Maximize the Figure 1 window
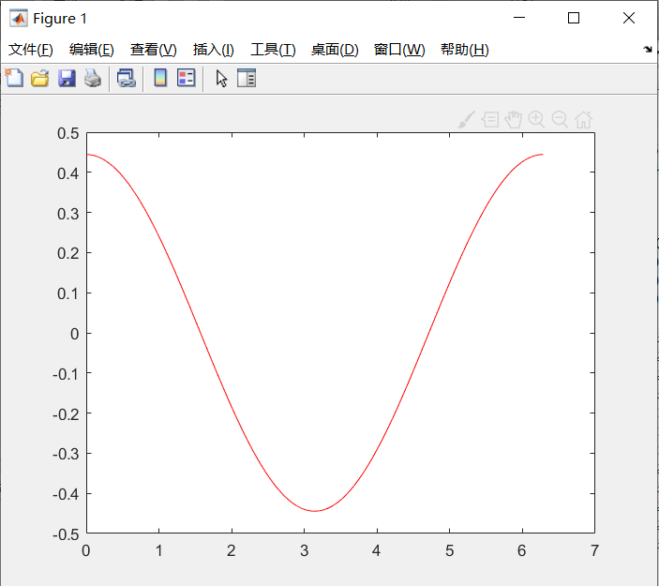Image resolution: width=659 pixels, height=586 pixels. coord(574,18)
